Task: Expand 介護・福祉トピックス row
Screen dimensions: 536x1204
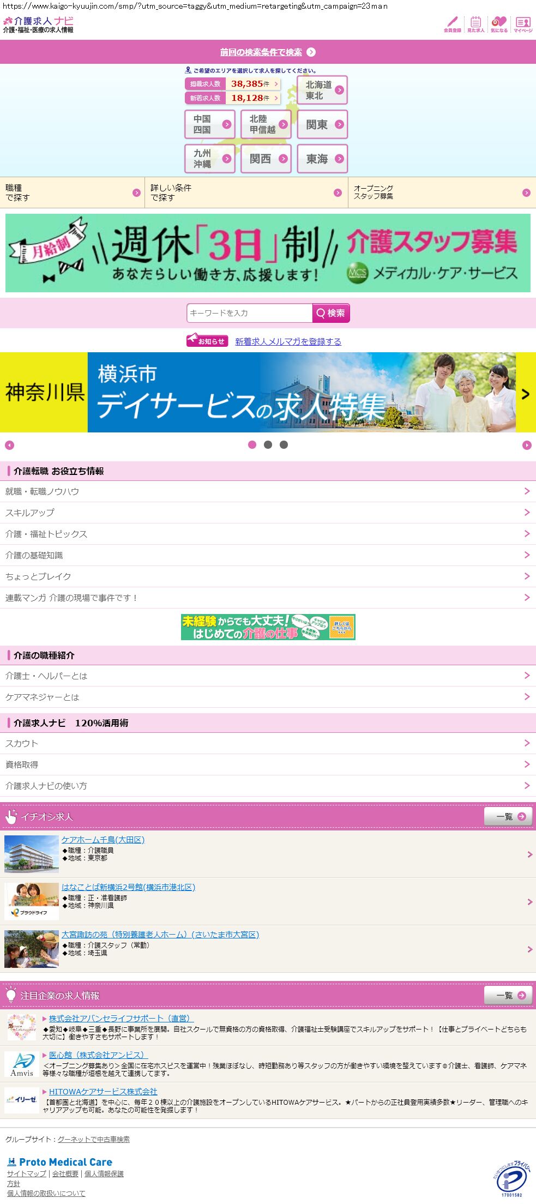Action: [268, 534]
